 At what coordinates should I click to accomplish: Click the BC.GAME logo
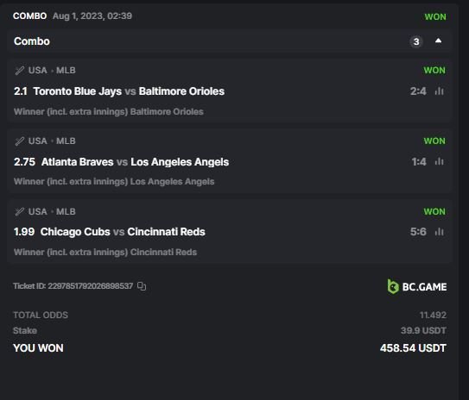pos(416,287)
